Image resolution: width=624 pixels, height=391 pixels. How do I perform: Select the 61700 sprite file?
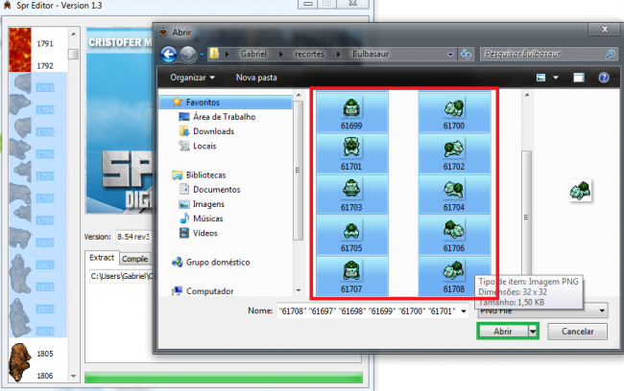pyautogui.click(x=454, y=112)
